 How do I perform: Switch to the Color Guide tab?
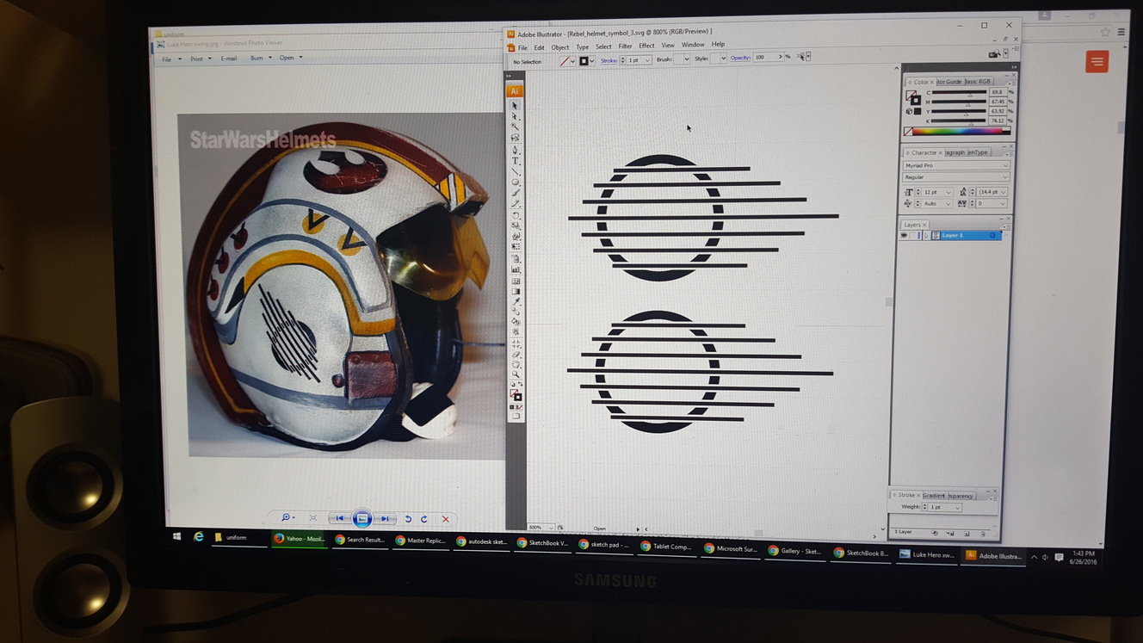(x=949, y=82)
